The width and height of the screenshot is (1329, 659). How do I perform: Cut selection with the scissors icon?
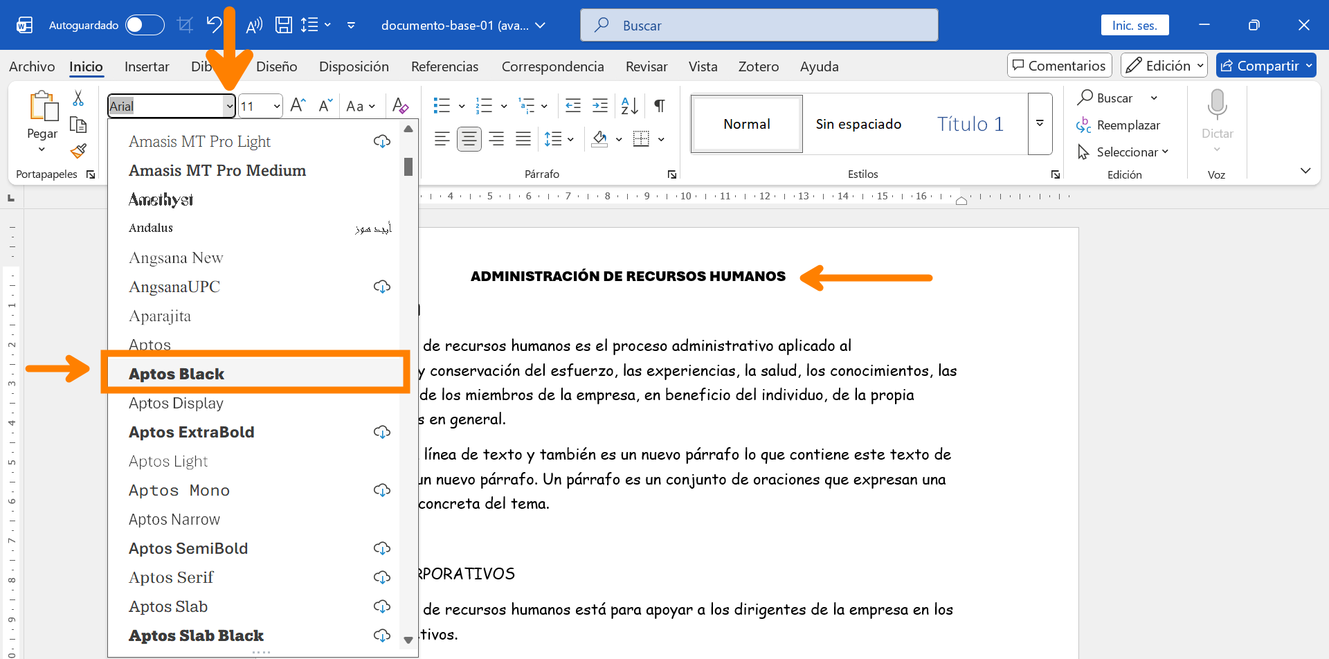point(78,97)
